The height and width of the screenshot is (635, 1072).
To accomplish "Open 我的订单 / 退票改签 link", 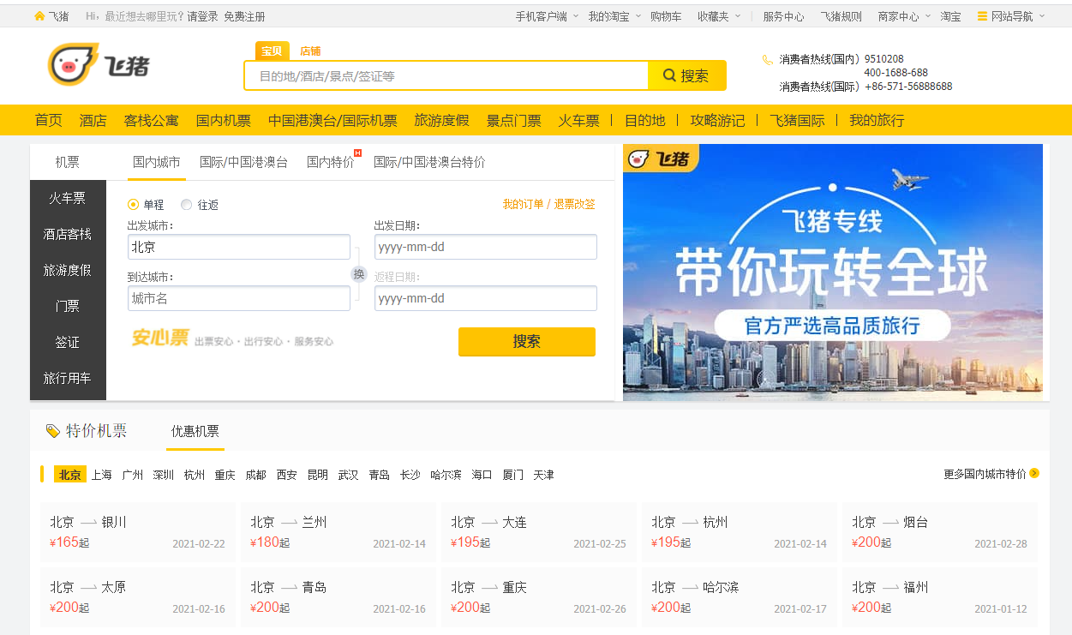I will coord(549,204).
